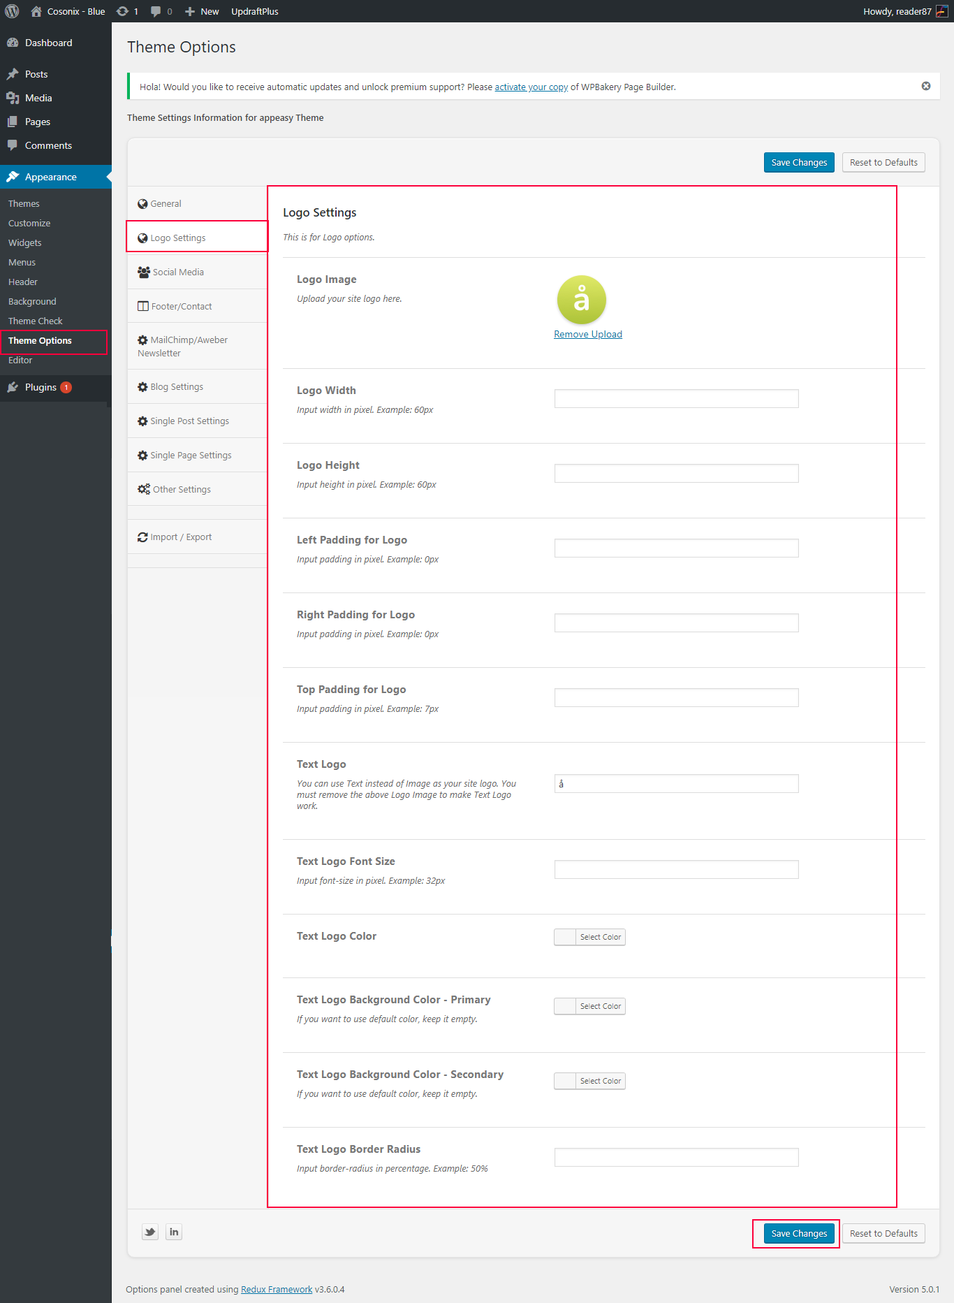Pick the Text Logo Background Secondary color
The height and width of the screenshot is (1303, 954).
[589, 1081]
